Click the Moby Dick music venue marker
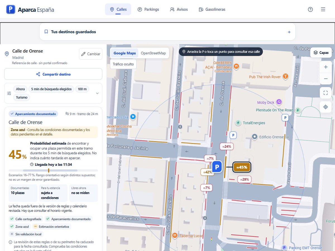Image resolution: width=335 pixels, height=251 pixels. [x=279, y=102]
